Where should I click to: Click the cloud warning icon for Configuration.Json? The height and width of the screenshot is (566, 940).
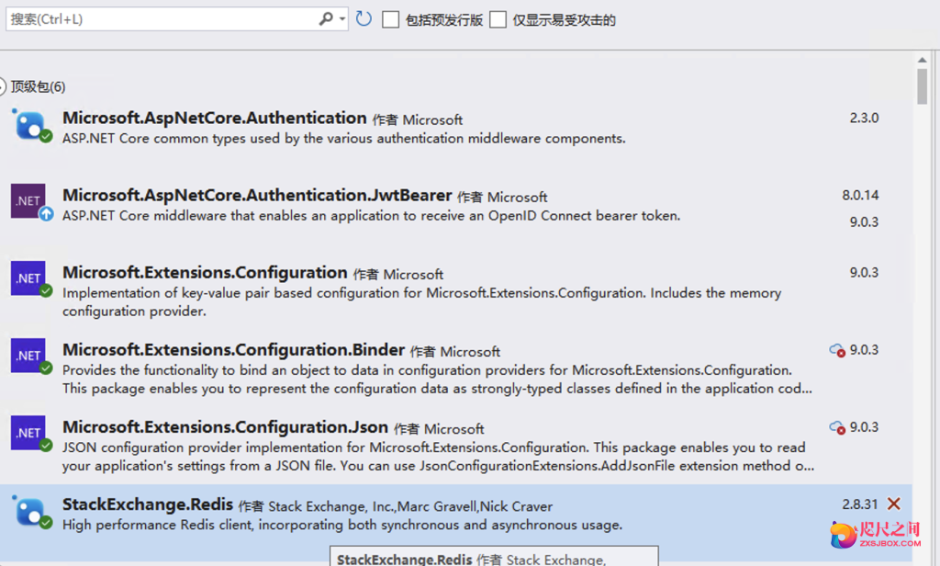836,427
